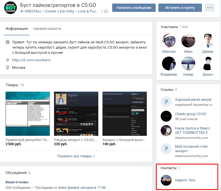
Task: Click the Astra Speaker author name
Action: pyautogui.click(x=69, y=188)
